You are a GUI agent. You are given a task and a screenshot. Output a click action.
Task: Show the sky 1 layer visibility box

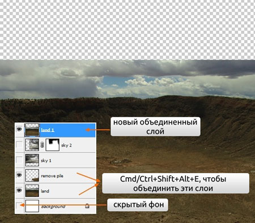pos(19,160)
